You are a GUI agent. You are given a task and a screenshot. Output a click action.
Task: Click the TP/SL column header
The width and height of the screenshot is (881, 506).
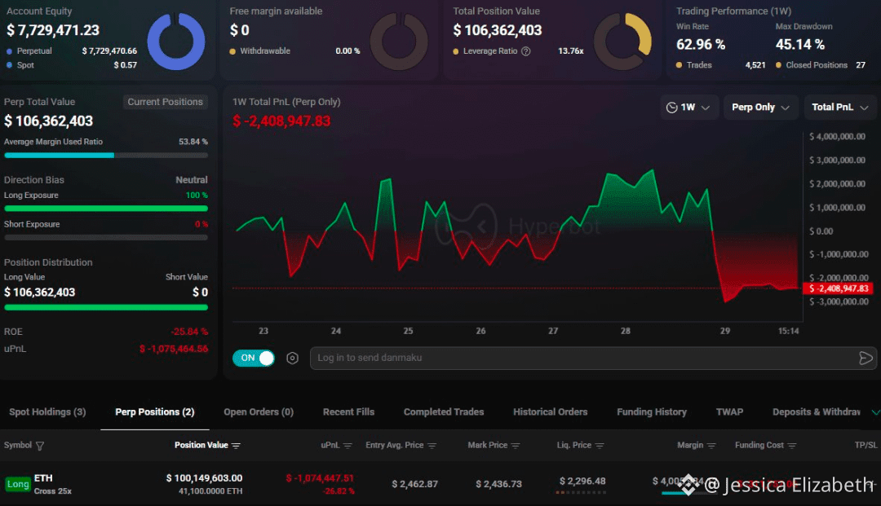point(866,445)
